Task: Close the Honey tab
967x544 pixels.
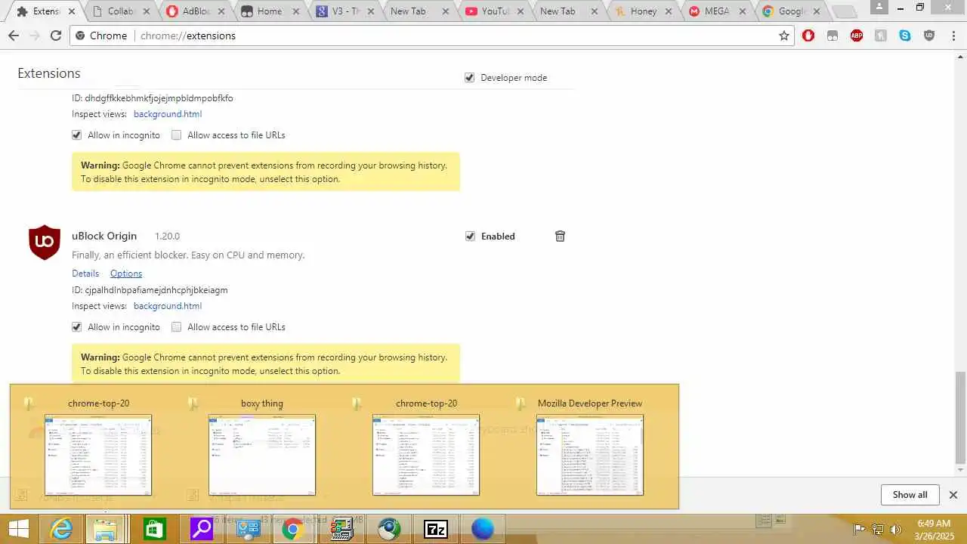Action: tap(670, 11)
